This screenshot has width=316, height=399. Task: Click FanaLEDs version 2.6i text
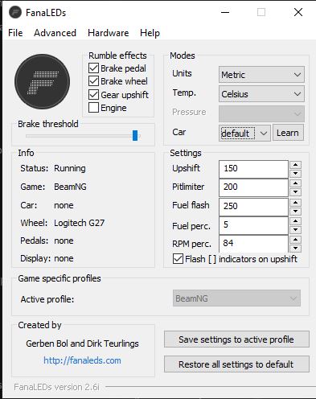56,387
